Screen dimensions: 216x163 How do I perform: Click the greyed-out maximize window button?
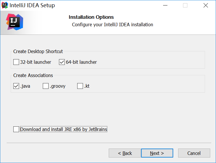tap(185, 5)
